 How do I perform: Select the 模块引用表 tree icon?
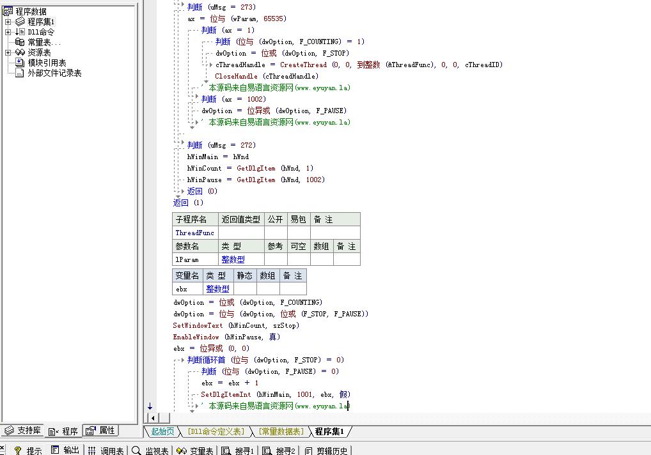click(x=20, y=63)
